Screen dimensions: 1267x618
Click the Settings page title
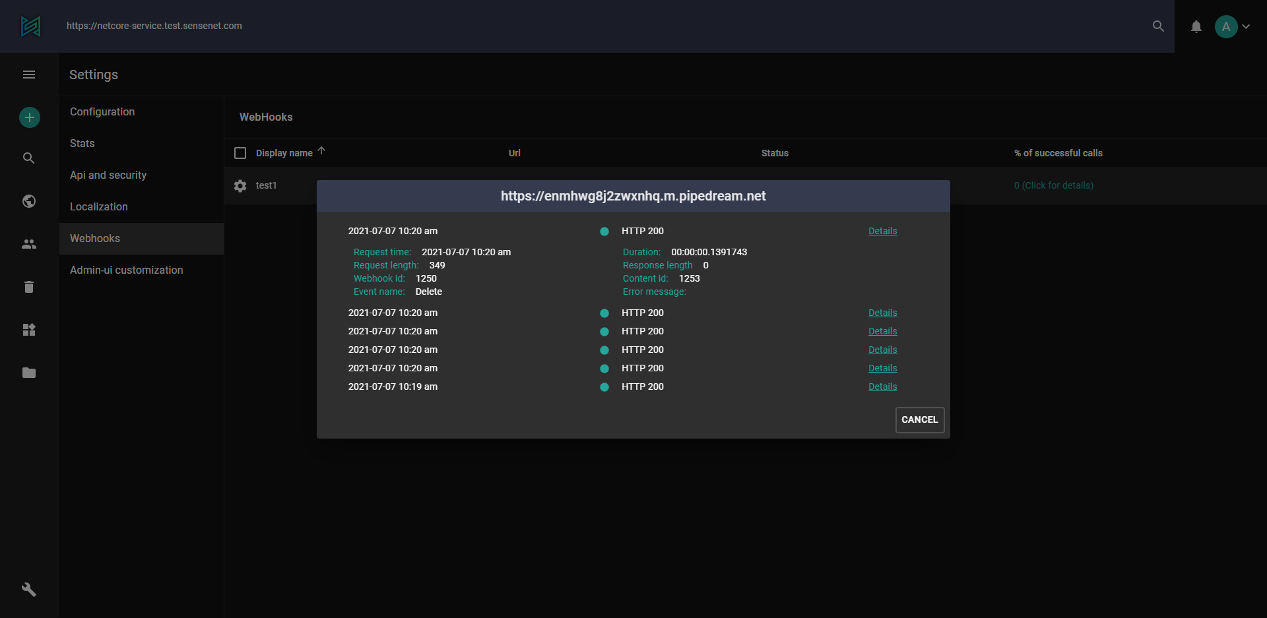click(94, 75)
